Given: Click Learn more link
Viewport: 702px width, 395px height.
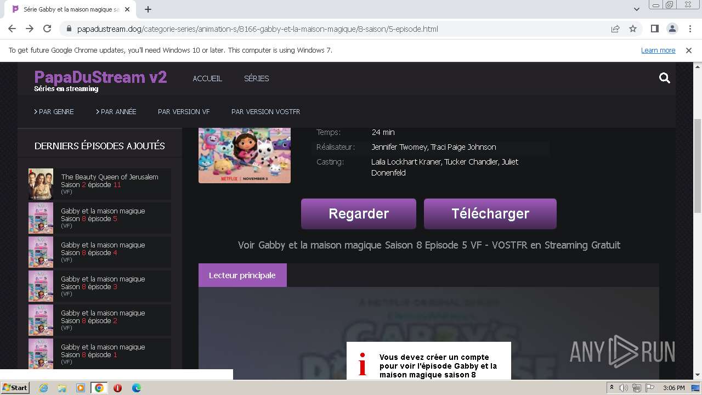Looking at the screenshot, I should 658,50.
